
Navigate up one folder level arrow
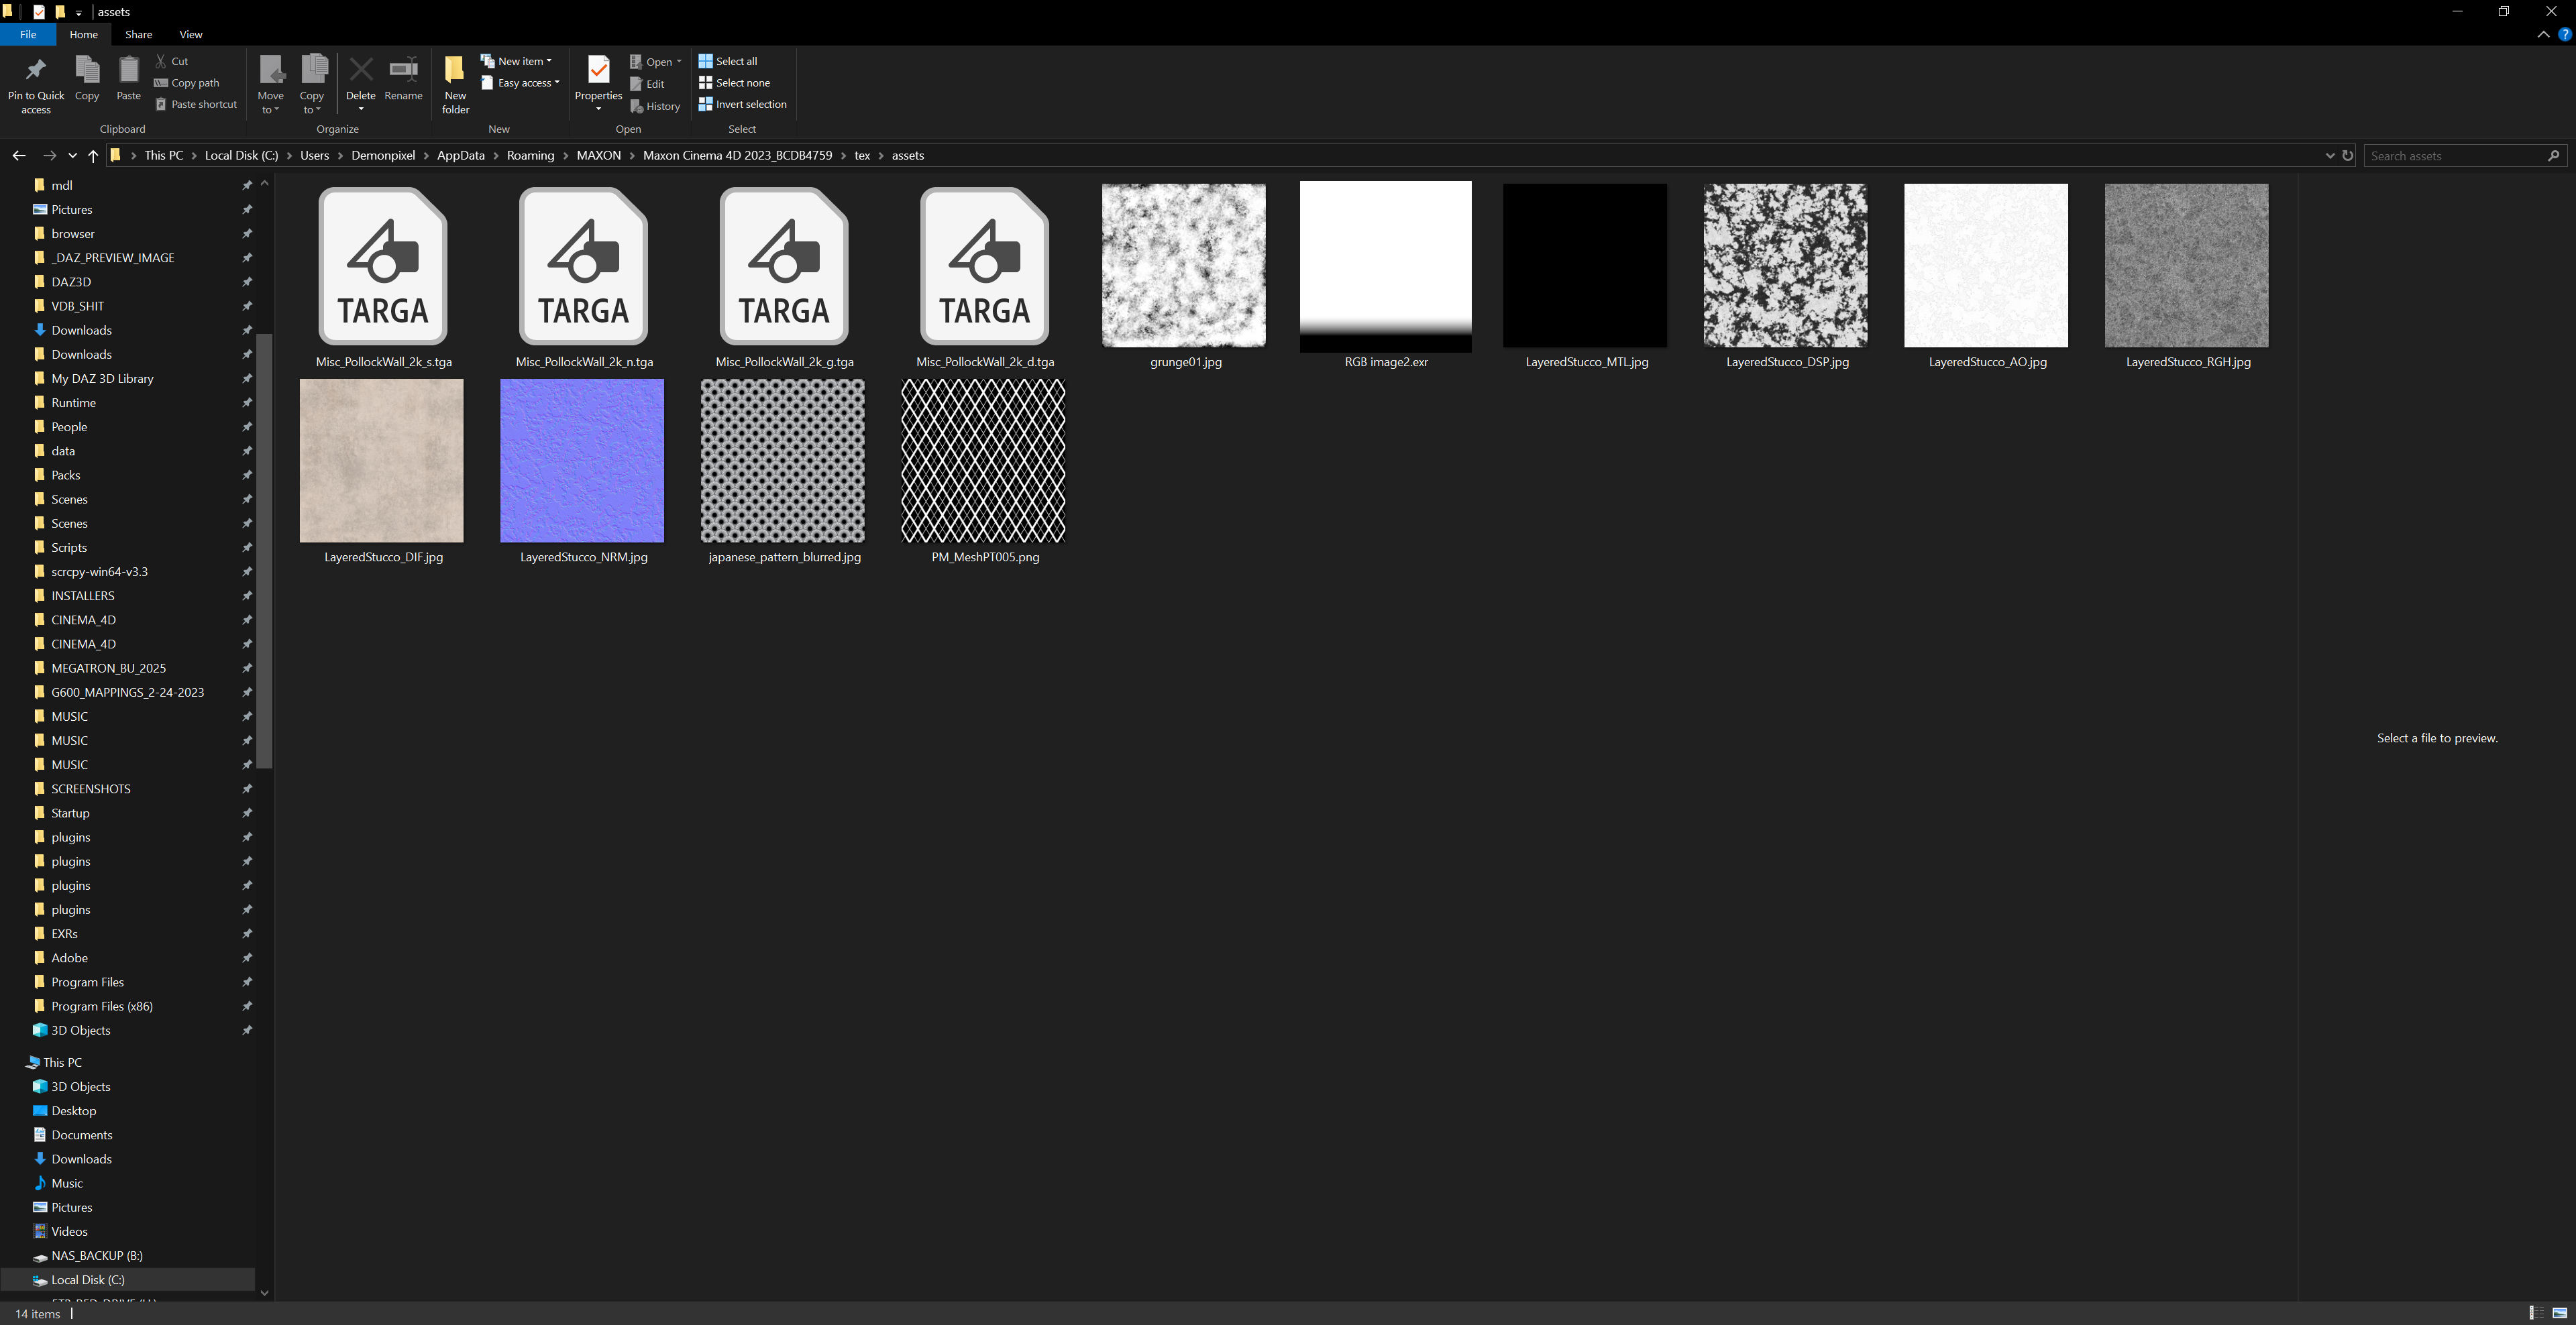pyautogui.click(x=93, y=156)
